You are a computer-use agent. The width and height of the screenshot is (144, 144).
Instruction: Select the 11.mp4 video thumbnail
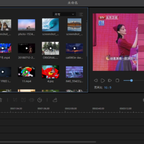coord(26,72)
